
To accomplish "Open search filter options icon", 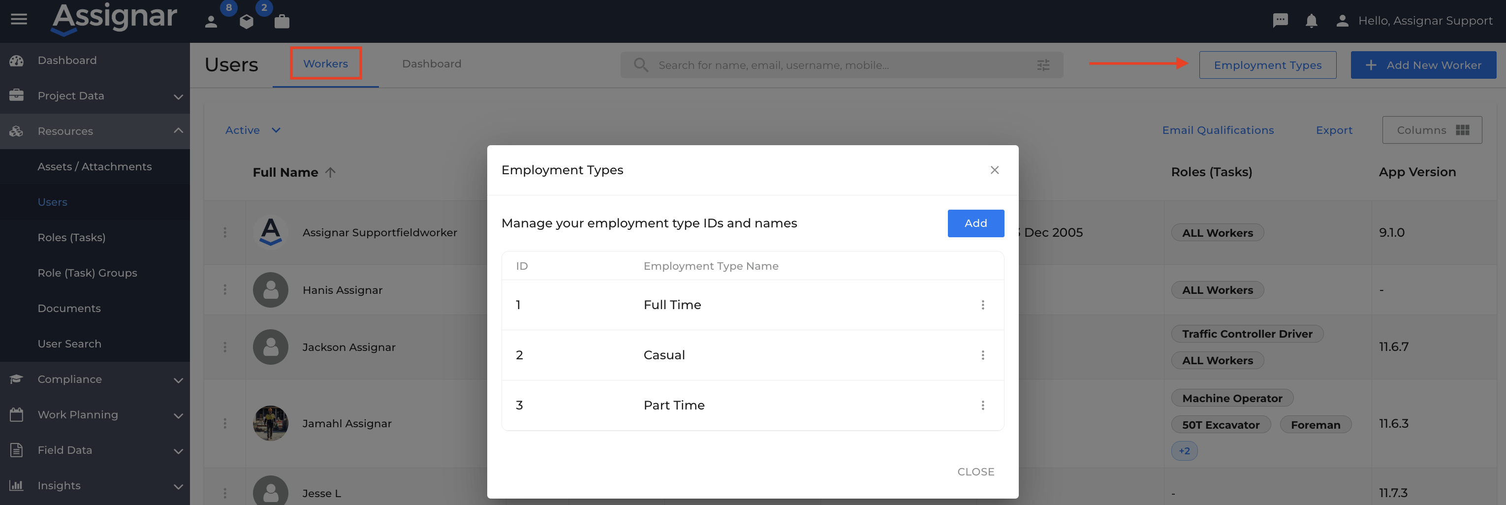I will click(1043, 65).
